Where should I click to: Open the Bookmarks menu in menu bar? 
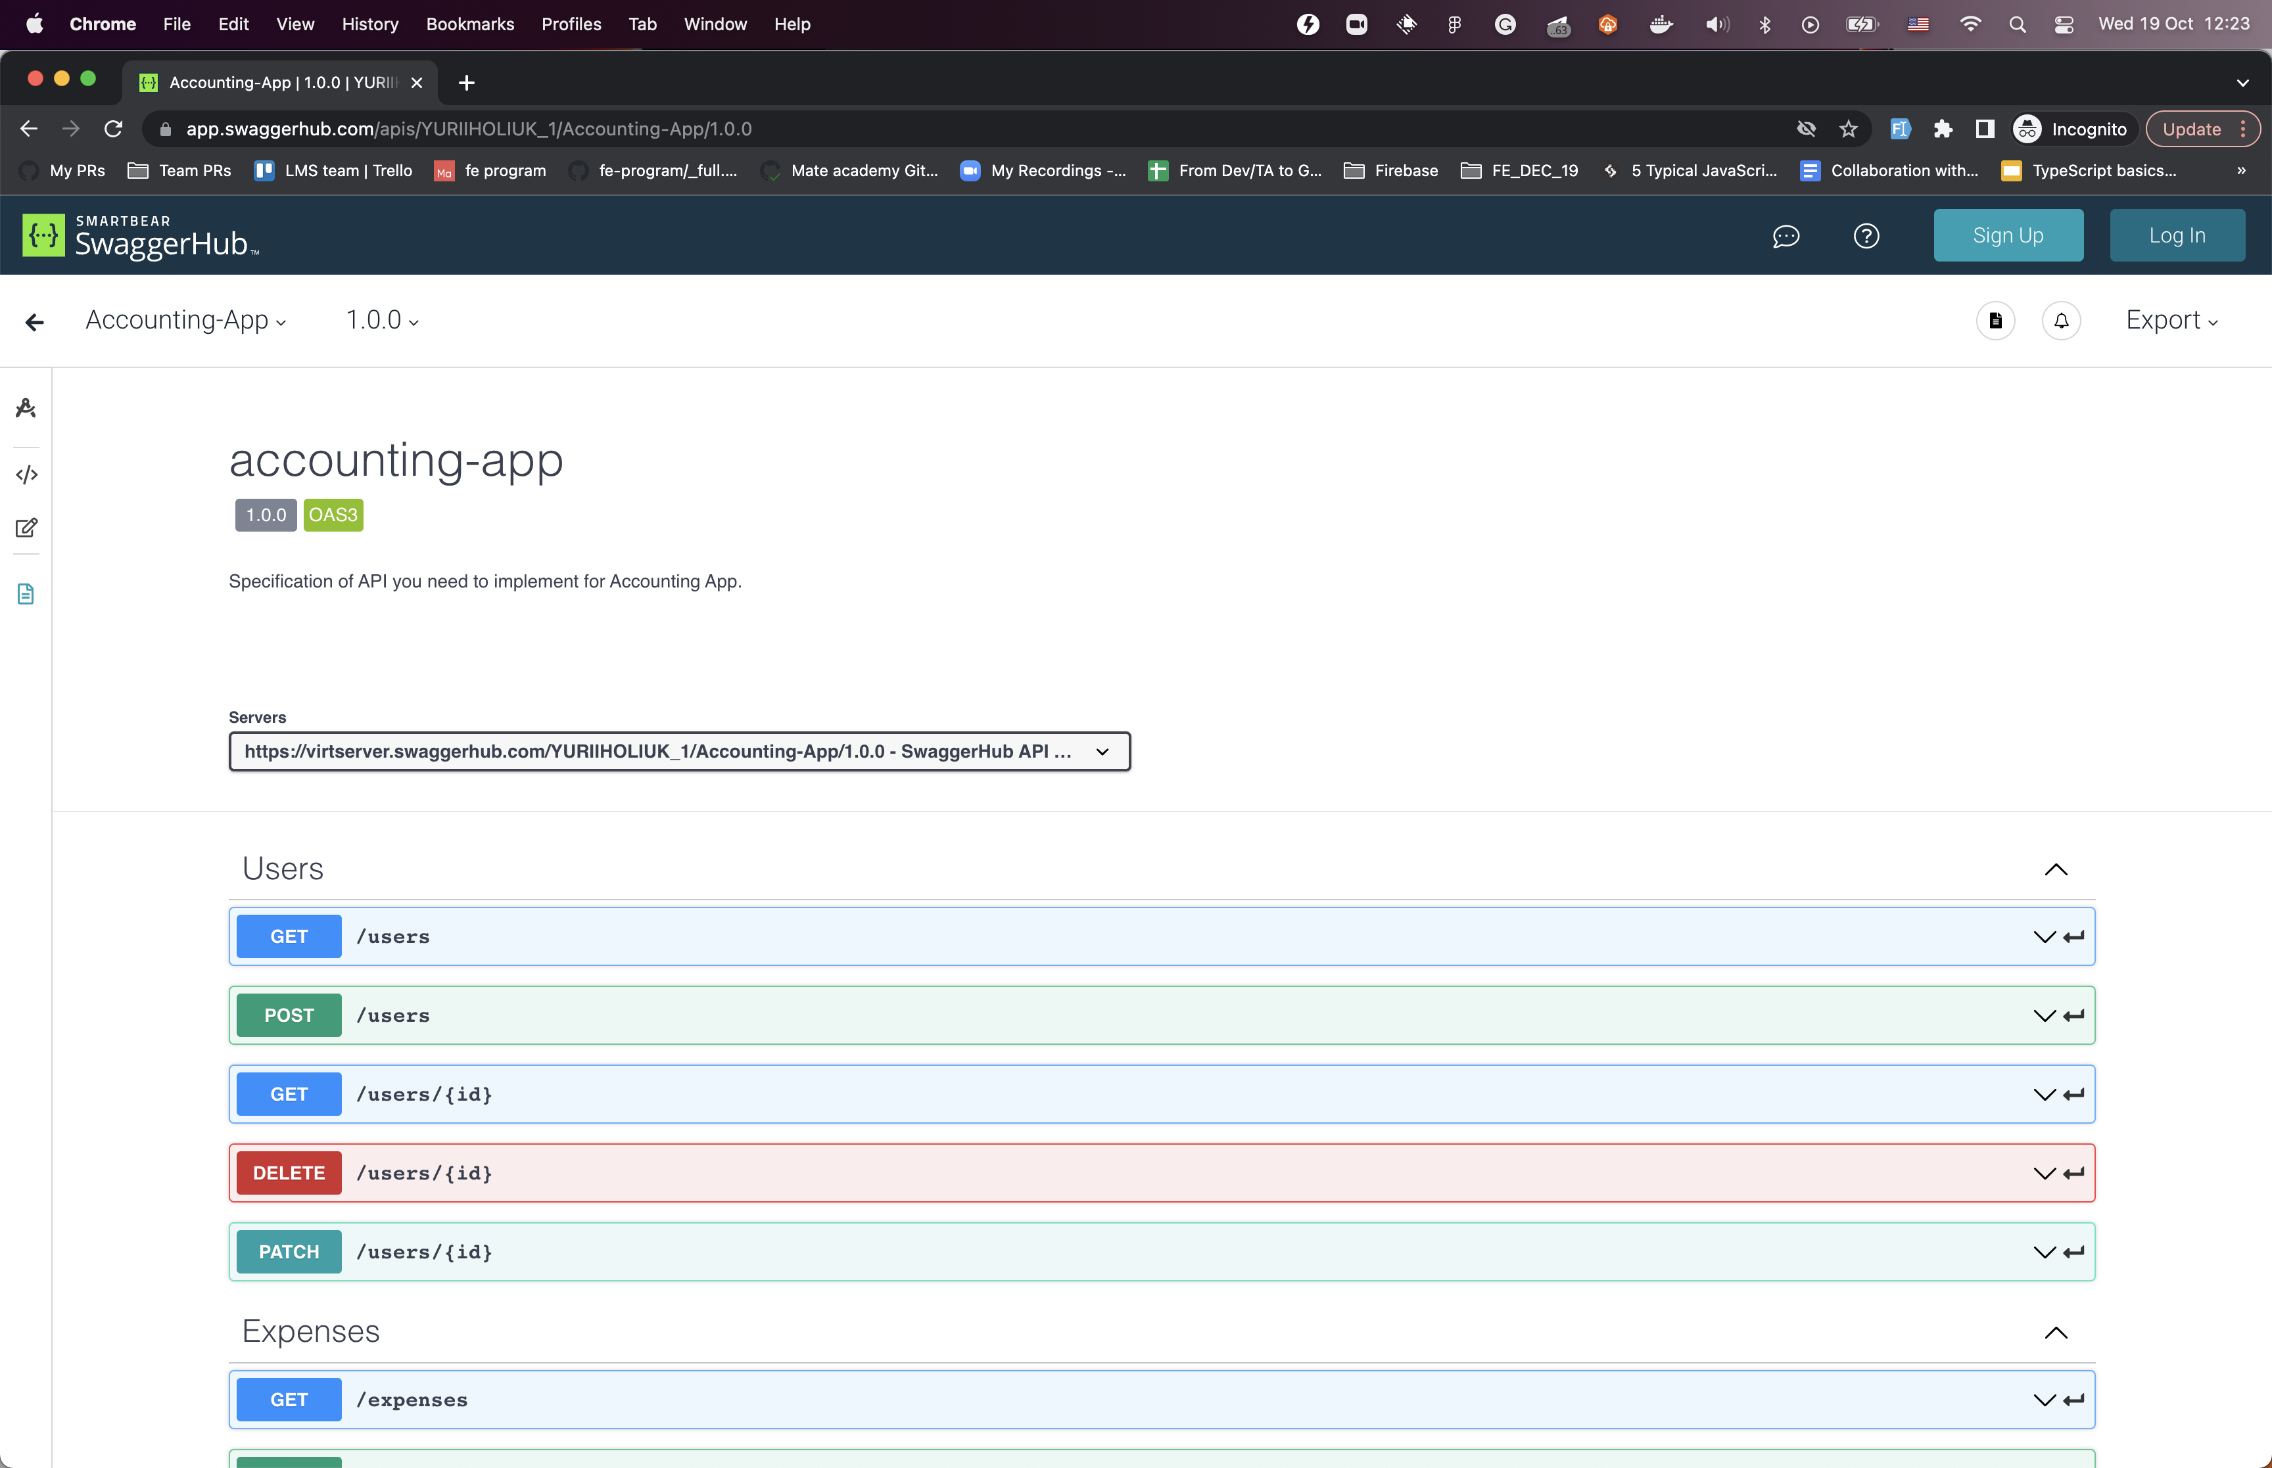(469, 24)
